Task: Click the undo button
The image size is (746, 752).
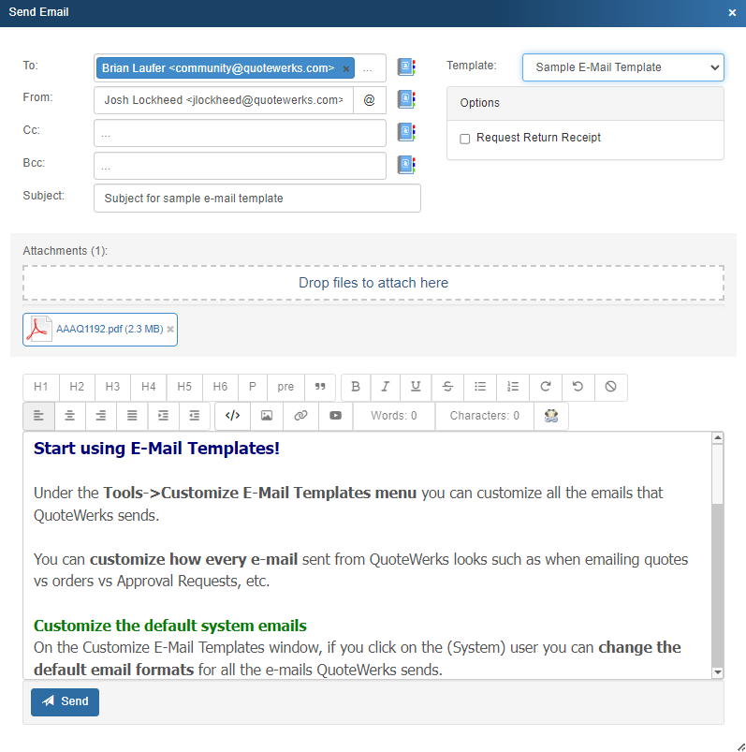Action: point(578,387)
